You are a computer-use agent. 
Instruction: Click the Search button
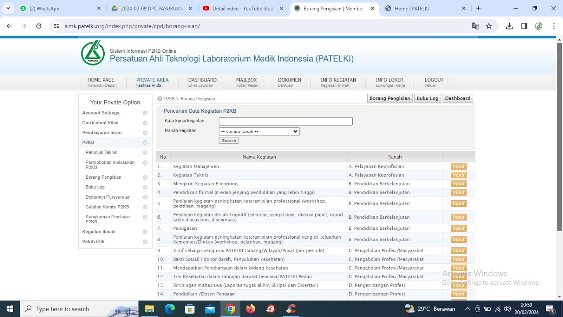coord(229,141)
